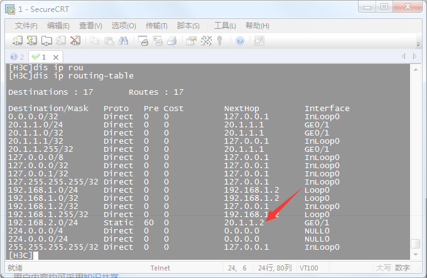
Task: Click the terminal scrollbar thumb
Action: click(x=416, y=243)
